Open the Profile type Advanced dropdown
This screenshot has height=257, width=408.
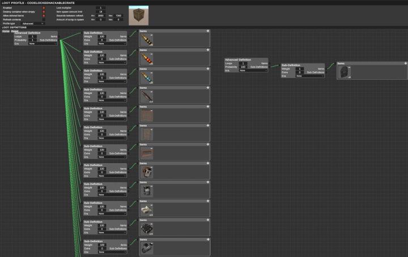coord(32,23)
